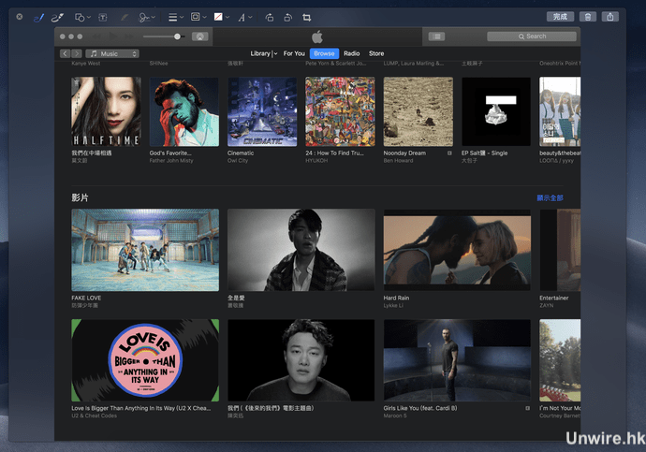Click the 影片 section heading
This screenshot has height=452, width=646.
[80, 197]
